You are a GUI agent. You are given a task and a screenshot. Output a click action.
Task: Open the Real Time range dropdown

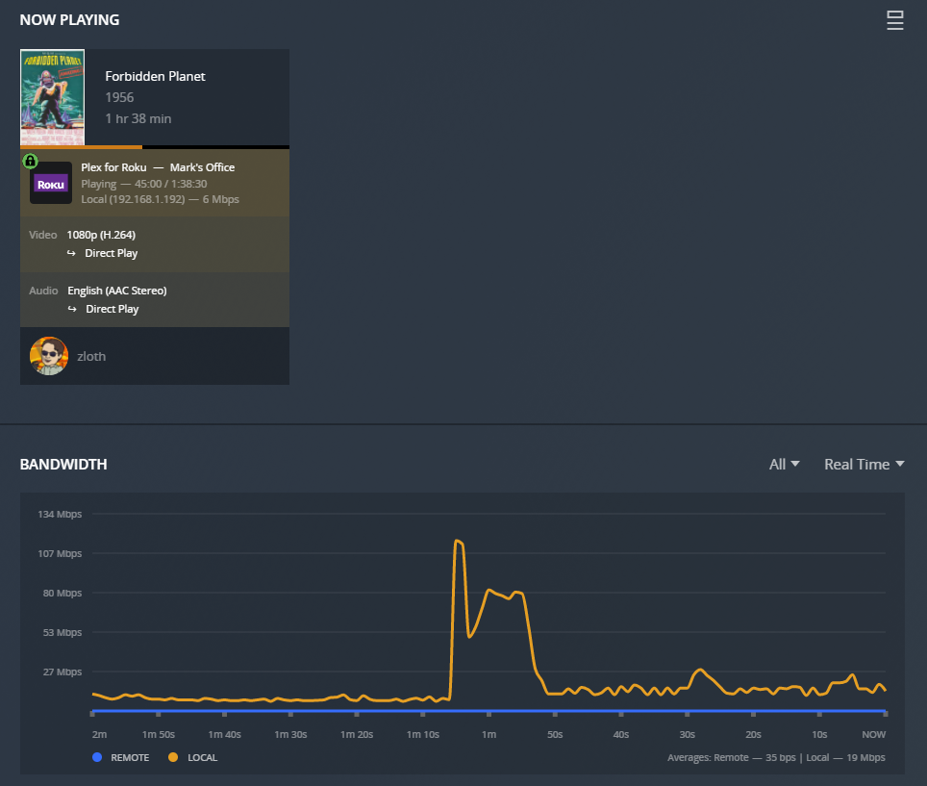pos(864,464)
